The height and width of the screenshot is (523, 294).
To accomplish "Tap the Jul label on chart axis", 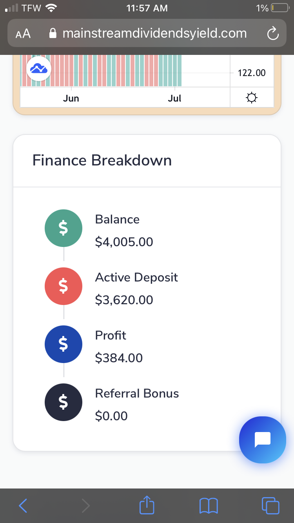I will tap(174, 98).
